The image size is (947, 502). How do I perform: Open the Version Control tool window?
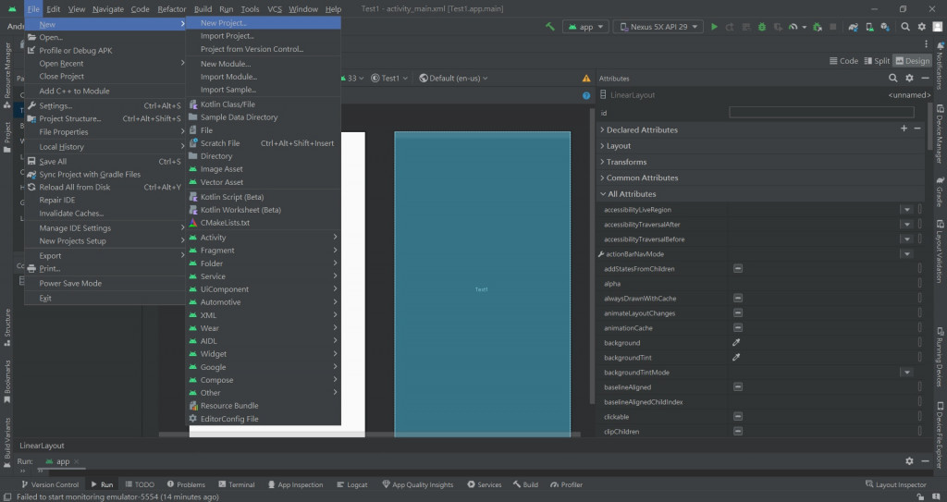50,484
